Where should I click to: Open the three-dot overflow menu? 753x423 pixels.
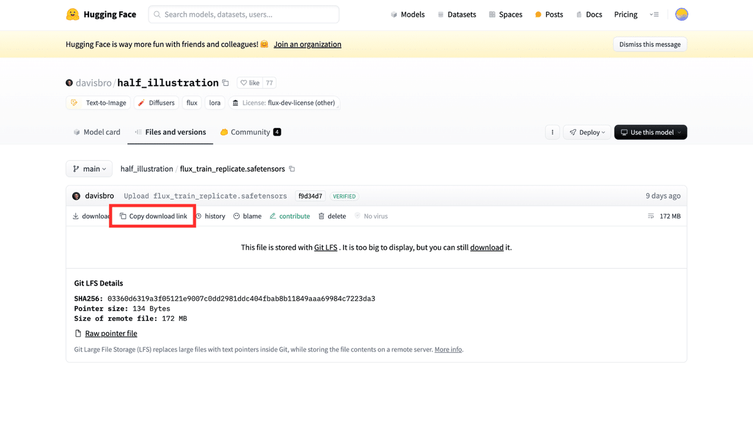pyautogui.click(x=552, y=132)
